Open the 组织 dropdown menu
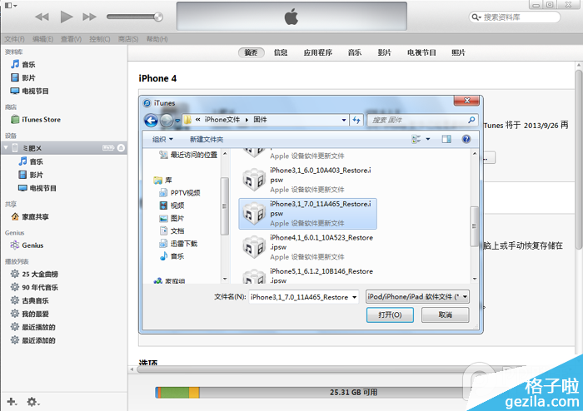 click(x=162, y=139)
